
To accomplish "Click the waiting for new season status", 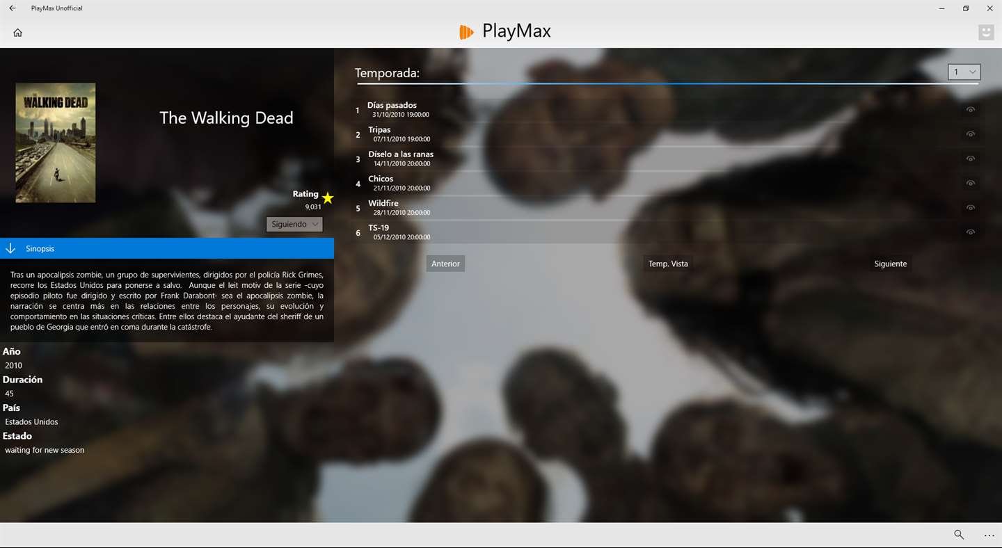I will click(45, 450).
